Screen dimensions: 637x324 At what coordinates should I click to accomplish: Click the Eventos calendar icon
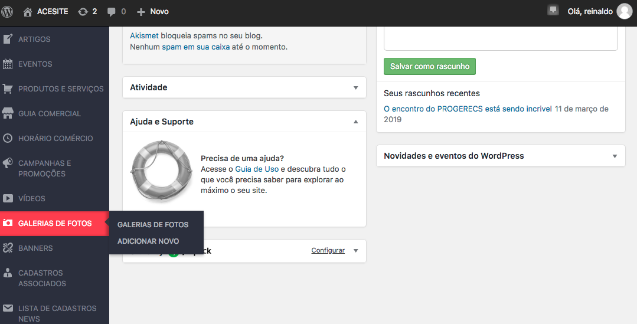click(7, 64)
